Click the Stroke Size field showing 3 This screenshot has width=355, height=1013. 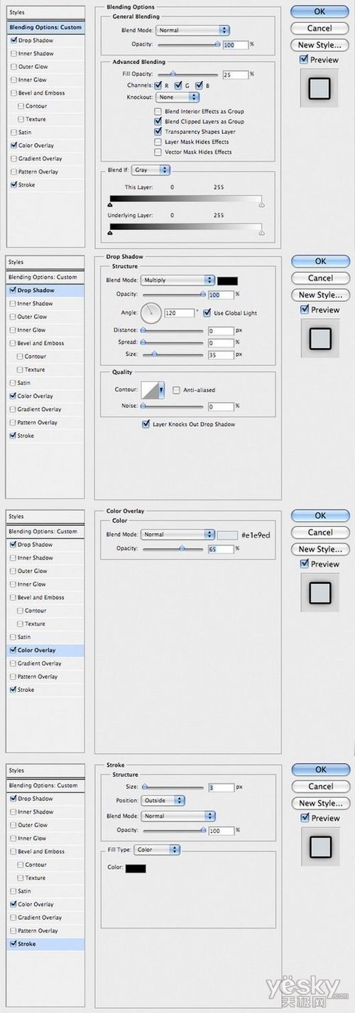point(221,787)
